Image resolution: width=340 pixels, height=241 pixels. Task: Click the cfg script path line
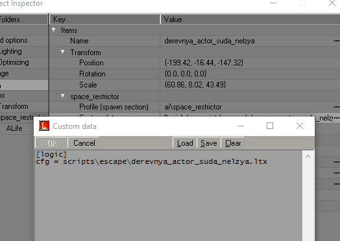152,162
